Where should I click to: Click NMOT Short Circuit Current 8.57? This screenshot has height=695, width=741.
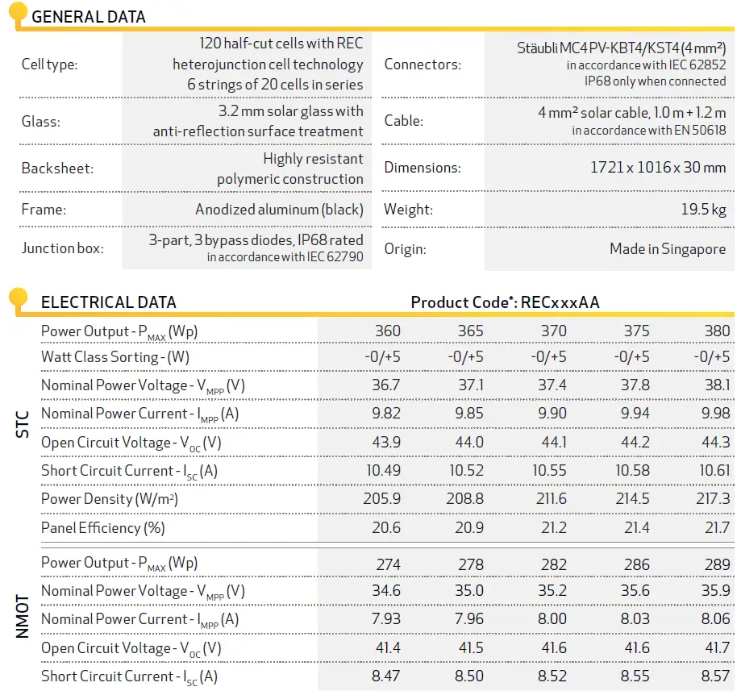tap(715, 676)
